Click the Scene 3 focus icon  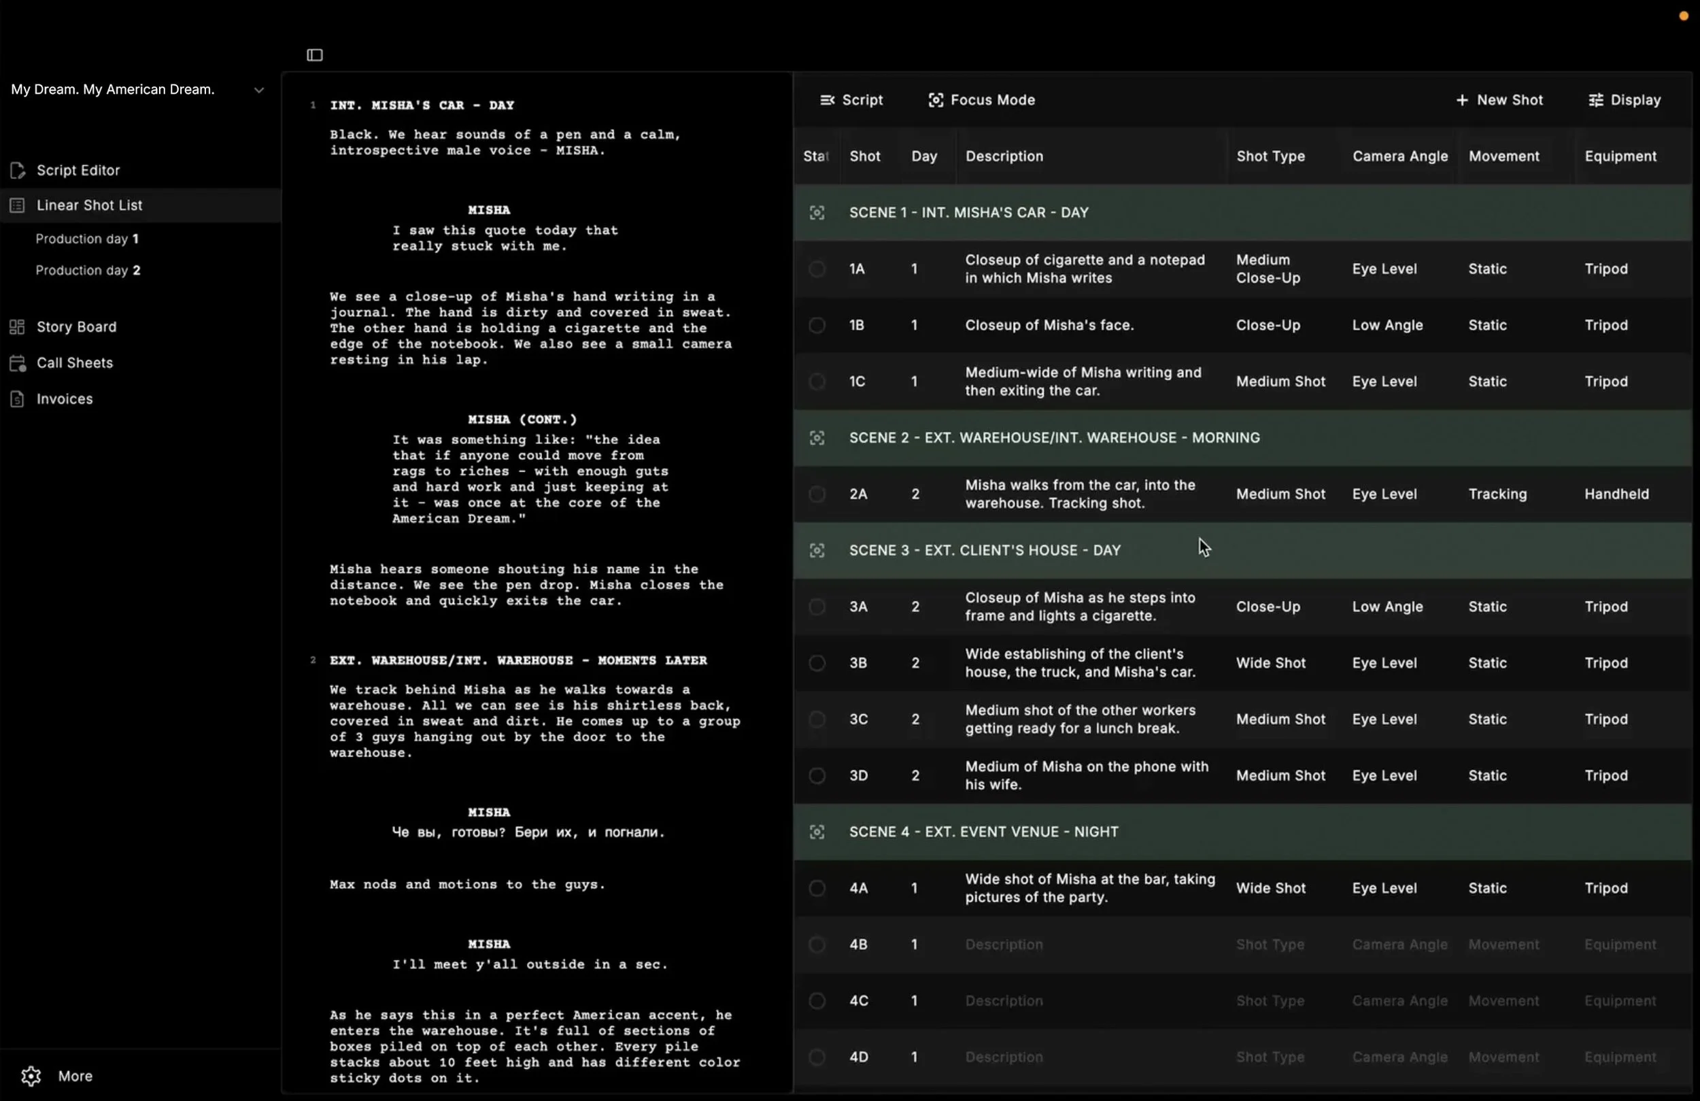point(817,550)
